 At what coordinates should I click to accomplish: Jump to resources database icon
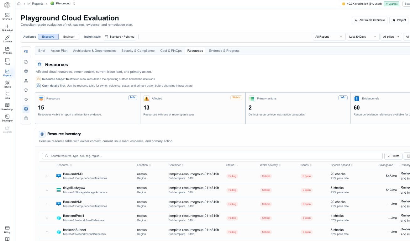click(26, 109)
